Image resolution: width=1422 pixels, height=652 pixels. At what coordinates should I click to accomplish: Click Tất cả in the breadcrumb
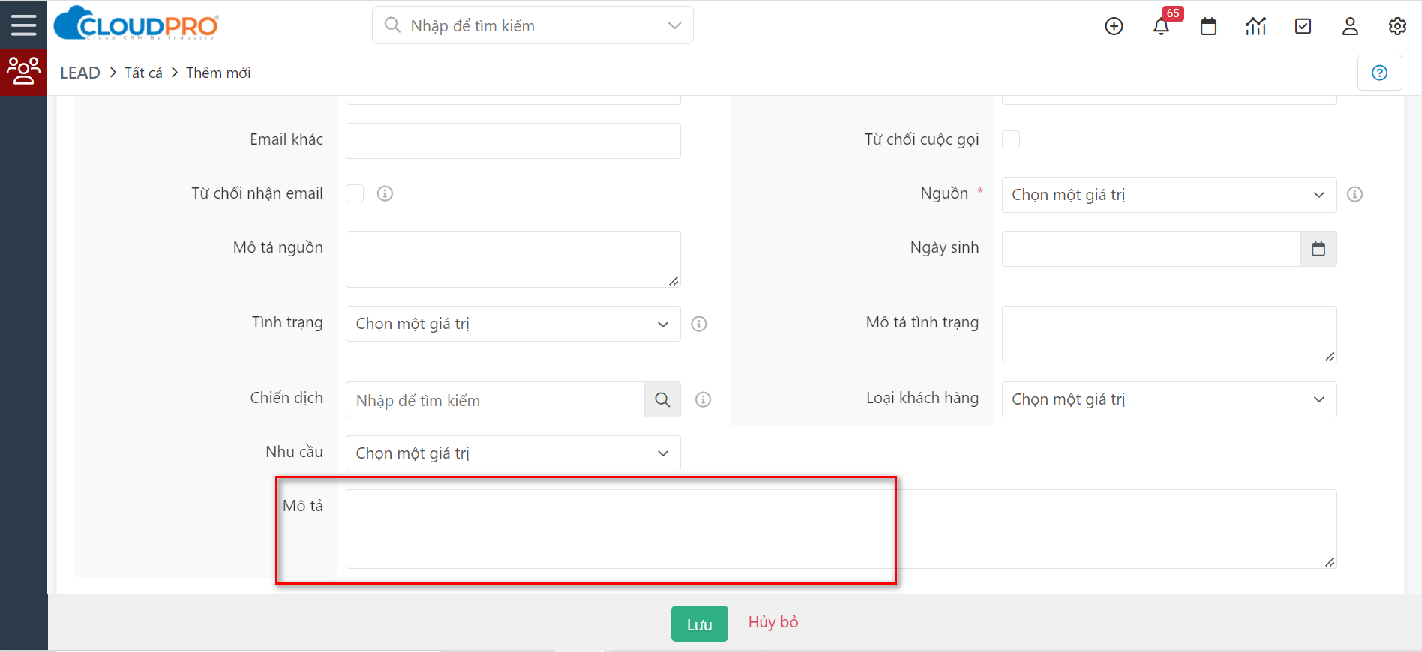point(143,73)
